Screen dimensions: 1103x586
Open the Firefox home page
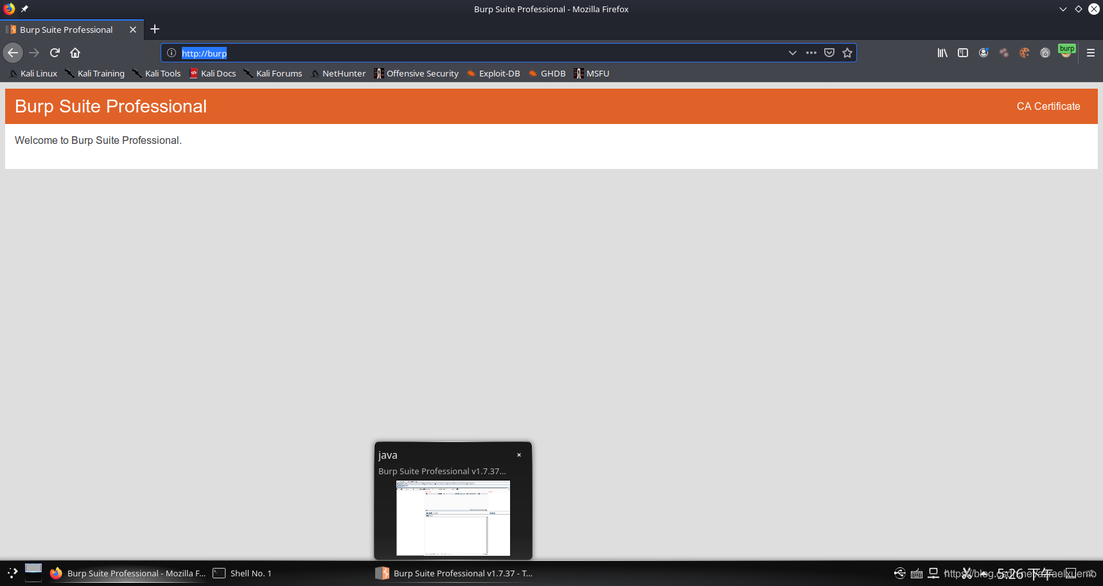75,53
